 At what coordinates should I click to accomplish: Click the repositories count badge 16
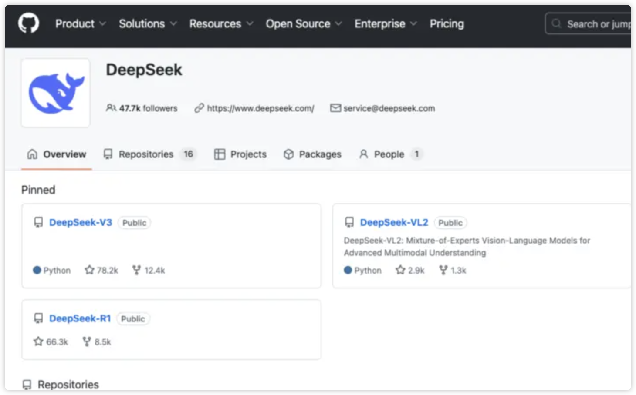coord(188,154)
